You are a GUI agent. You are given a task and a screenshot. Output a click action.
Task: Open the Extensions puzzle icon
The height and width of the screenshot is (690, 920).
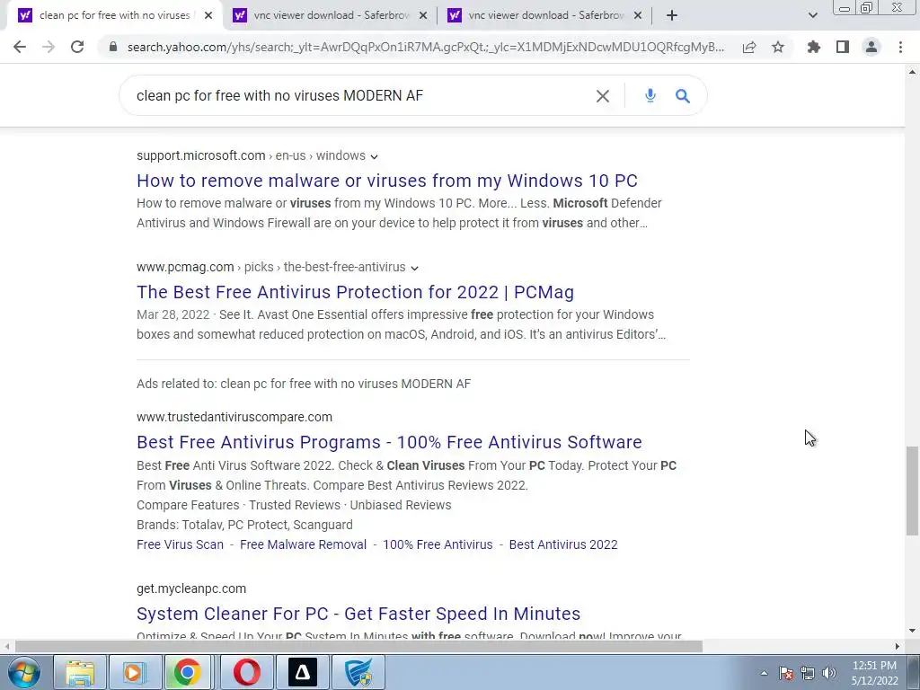(814, 47)
